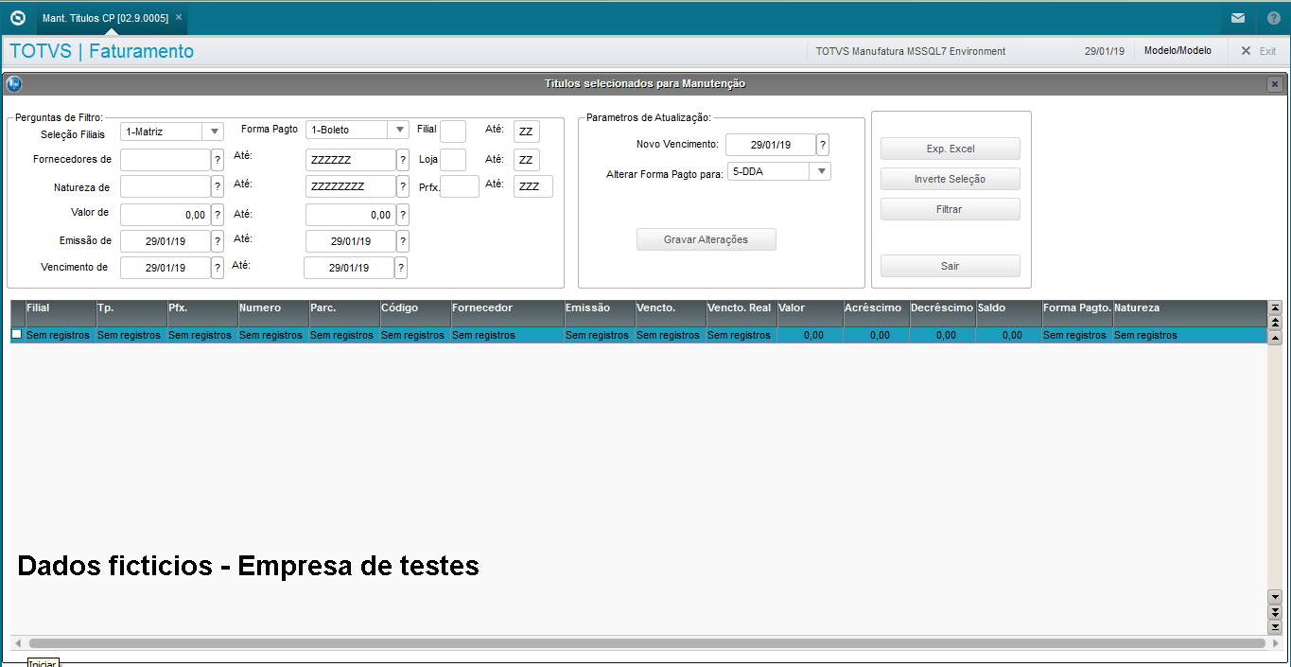Click lookup icon beside Vencimento de date
The height and width of the screenshot is (667, 1291).
218,268
